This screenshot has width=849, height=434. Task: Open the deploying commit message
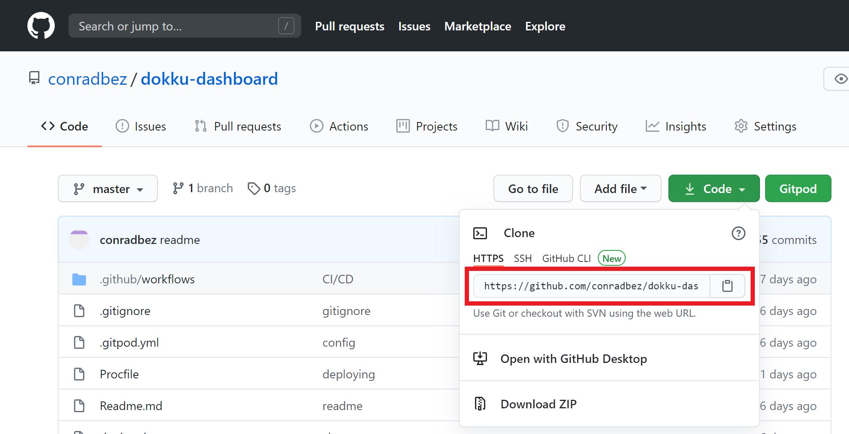(x=348, y=374)
